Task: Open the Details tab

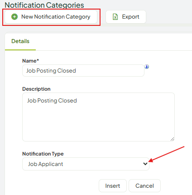Action: [20, 41]
